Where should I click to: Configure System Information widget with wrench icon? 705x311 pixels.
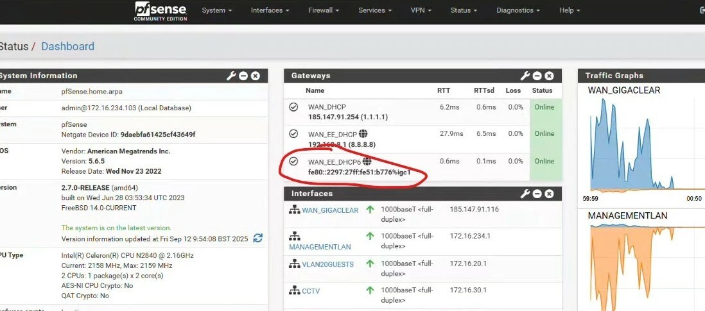pos(231,76)
